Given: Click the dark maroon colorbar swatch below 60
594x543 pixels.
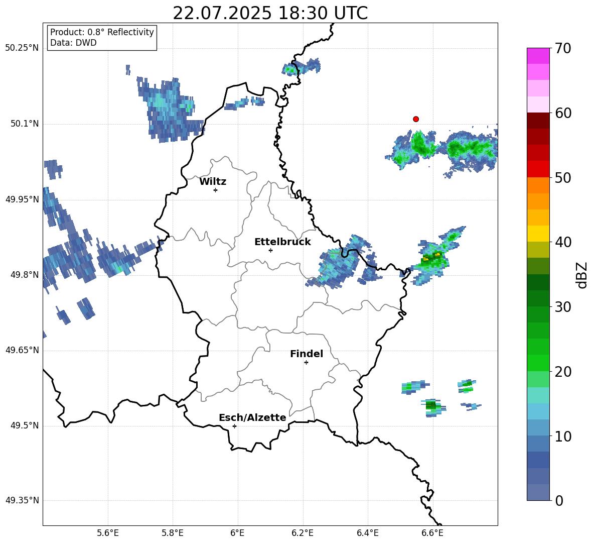Looking at the screenshot, I should click(x=538, y=120).
